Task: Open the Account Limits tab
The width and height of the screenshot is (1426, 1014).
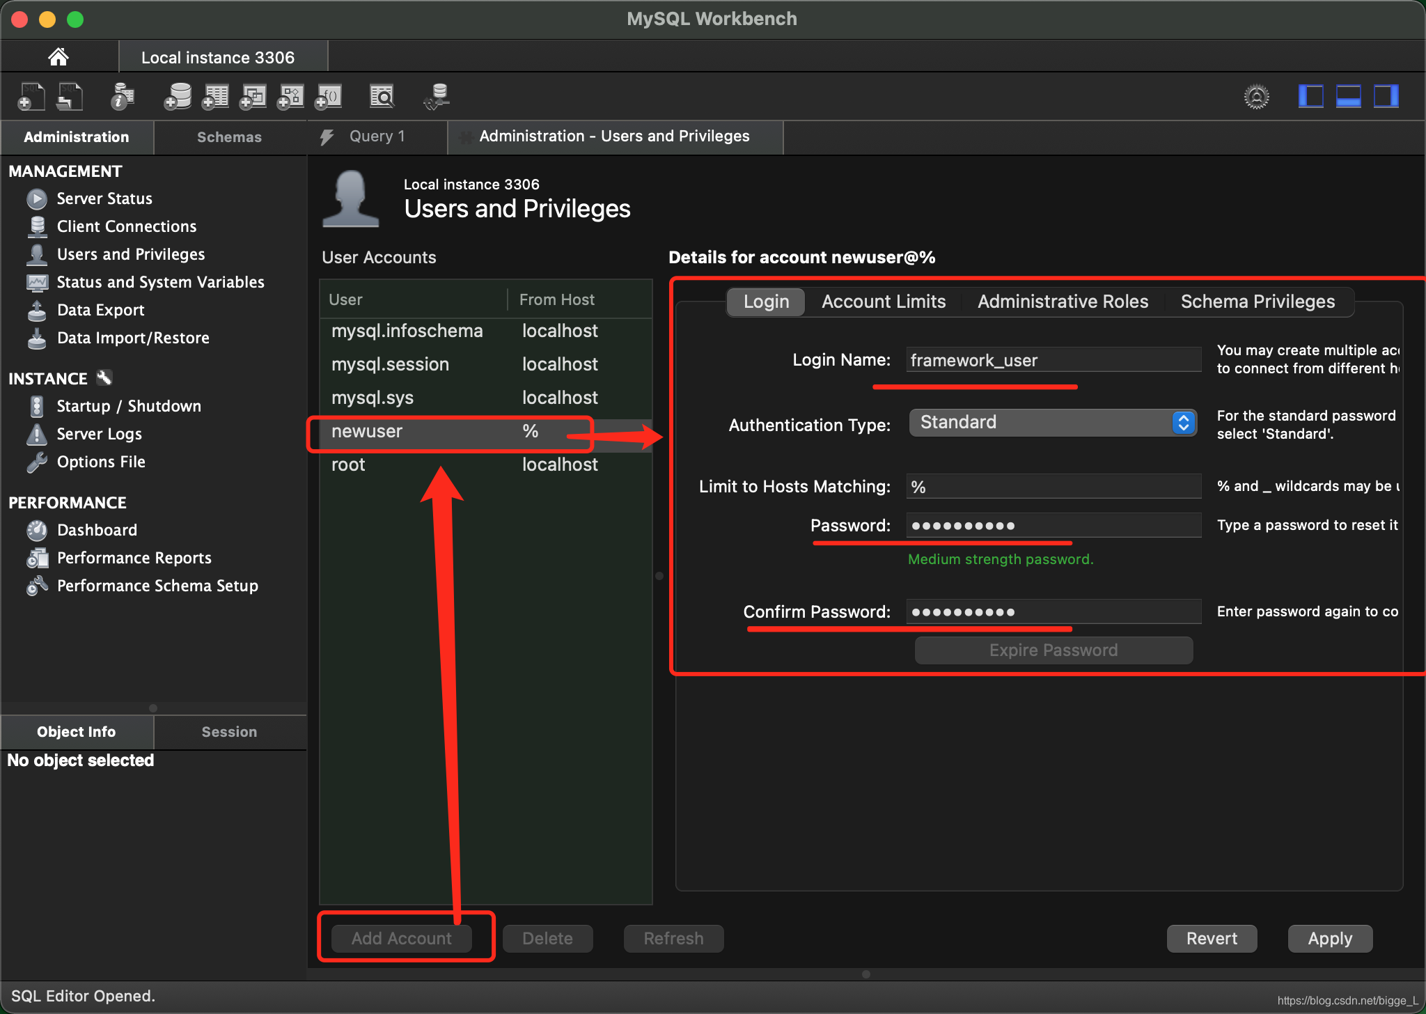Action: click(884, 302)
